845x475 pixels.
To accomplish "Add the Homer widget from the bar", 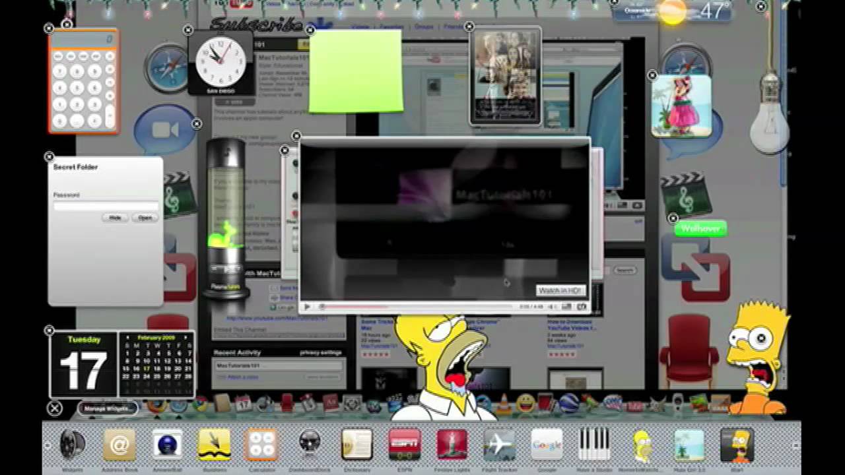I will coord(642,444).
